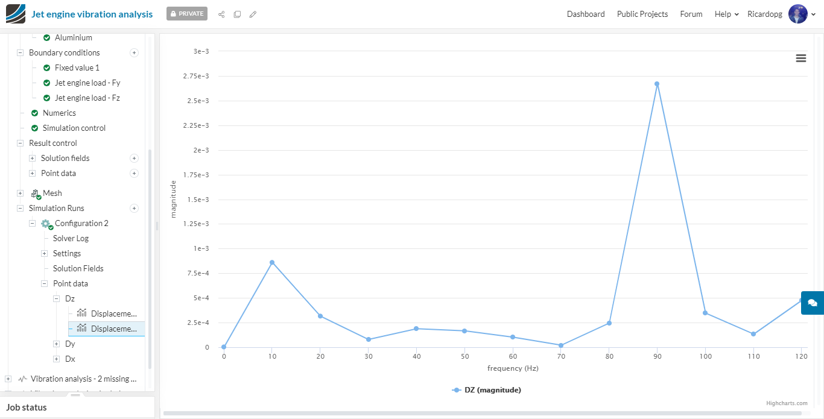The width and height of the screenshot is (824, 419).
Task: Open the chart hamburger context menu
Action: pos(801,58)
